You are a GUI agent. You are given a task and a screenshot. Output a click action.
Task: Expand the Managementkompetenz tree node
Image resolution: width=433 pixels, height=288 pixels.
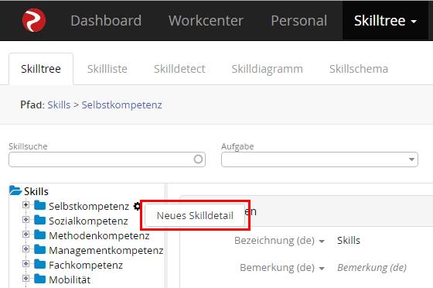pos(26,249)
